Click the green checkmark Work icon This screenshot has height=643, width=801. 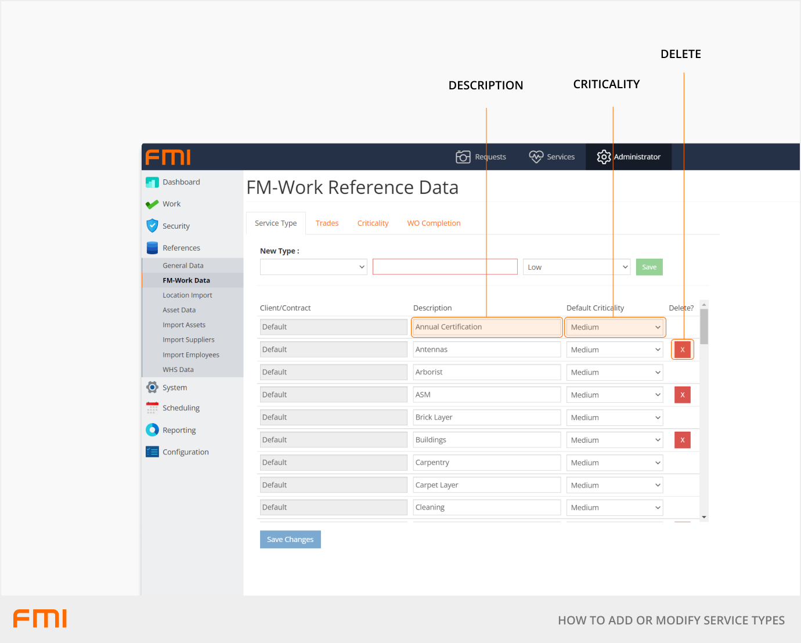tap(152, 204)
